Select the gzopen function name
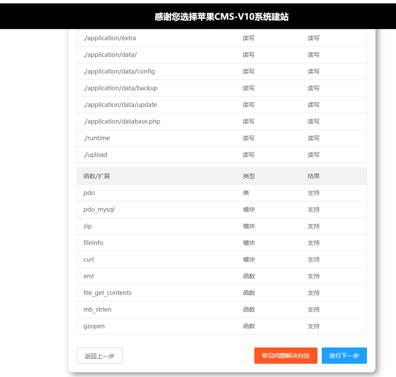396x377 pixels. (94, 327)
